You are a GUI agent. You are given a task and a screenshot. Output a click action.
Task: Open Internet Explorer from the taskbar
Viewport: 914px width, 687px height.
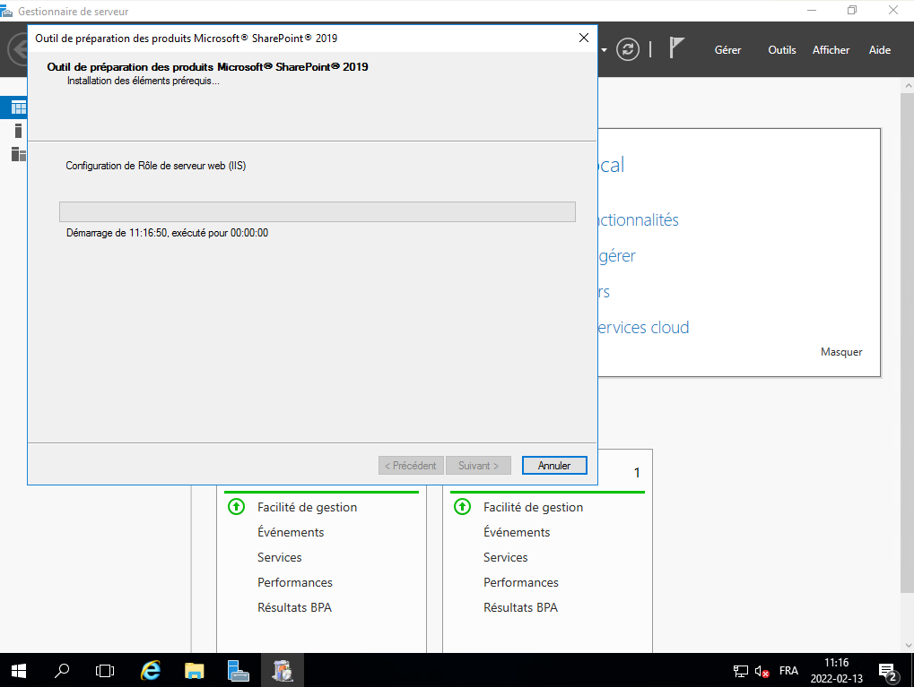[x=151, y=670]
